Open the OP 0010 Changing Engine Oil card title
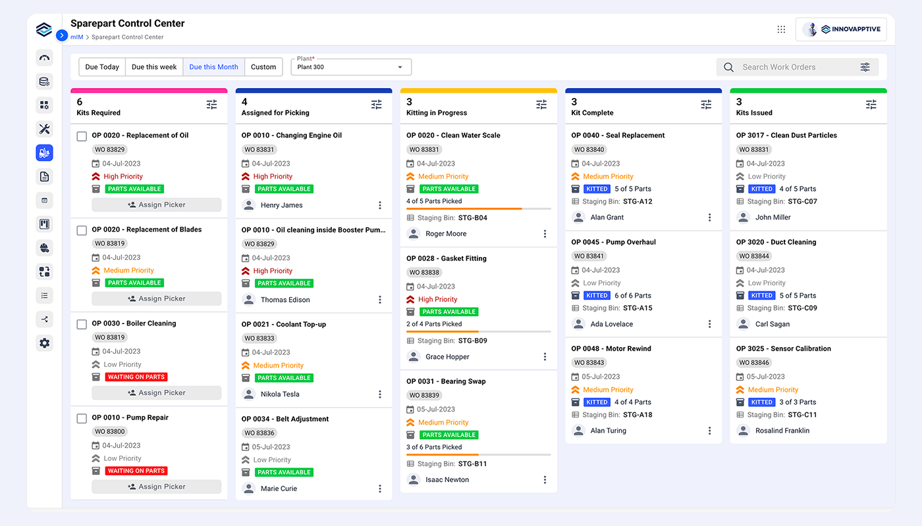 [x=292, y=135]
